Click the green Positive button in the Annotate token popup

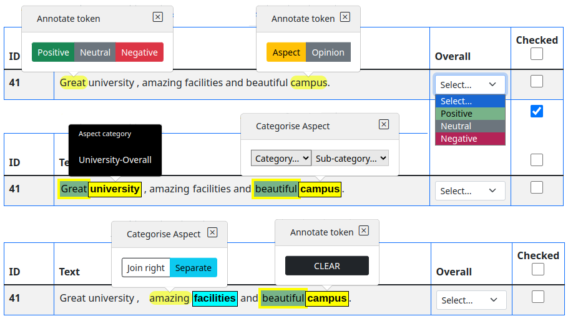(53, 52)
